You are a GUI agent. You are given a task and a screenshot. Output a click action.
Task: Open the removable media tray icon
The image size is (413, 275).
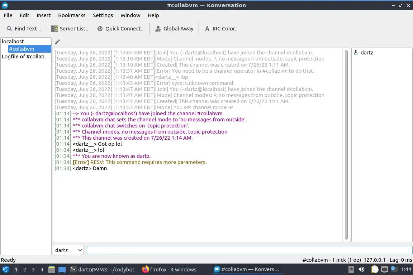(x=351, y=270)
